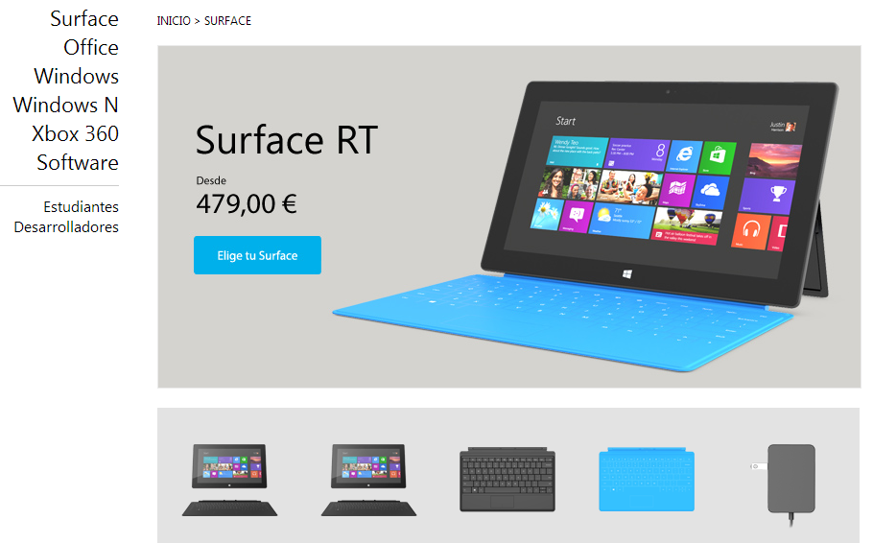The width and height of the screenshot is (873, 543).
Task: Click the 479,00 € price text
Action: (x=247, y=203)
